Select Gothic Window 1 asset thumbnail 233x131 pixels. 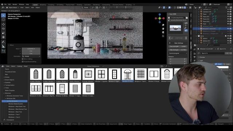point(75,74)
